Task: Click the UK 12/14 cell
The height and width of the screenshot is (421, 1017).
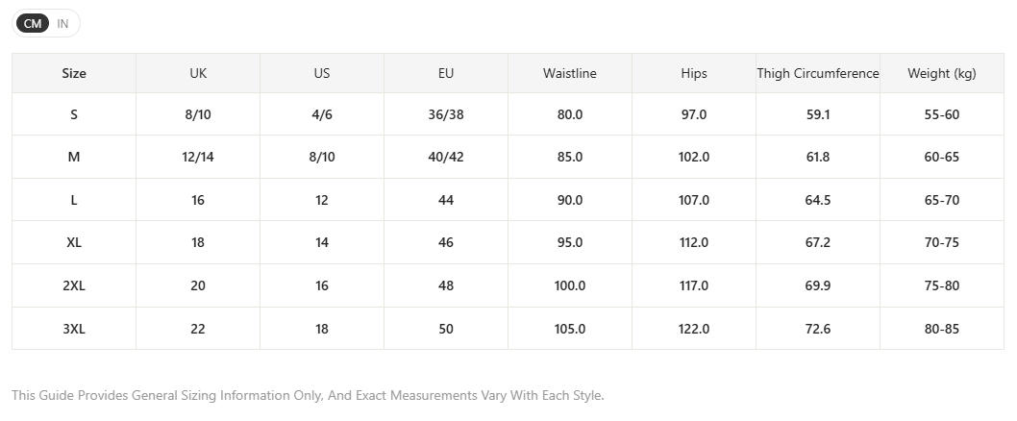Action: [x=198, y=157]
